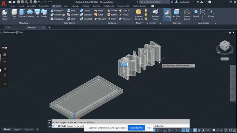Click Hide on the sharing bar
The width and height of the screenshot is (237, 133).
click(x=149, y=128)
